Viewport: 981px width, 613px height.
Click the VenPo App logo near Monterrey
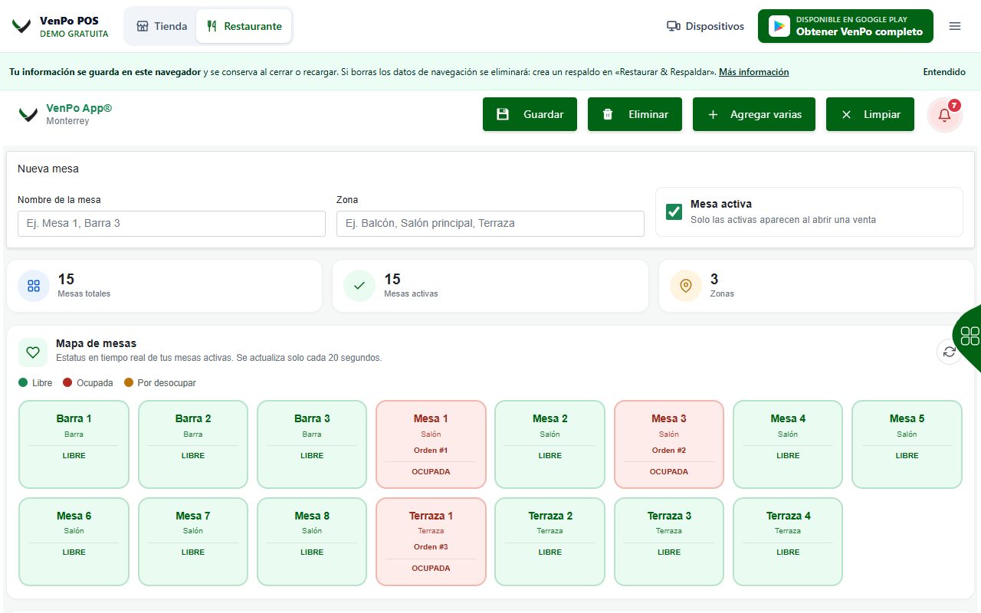(28, 114)
